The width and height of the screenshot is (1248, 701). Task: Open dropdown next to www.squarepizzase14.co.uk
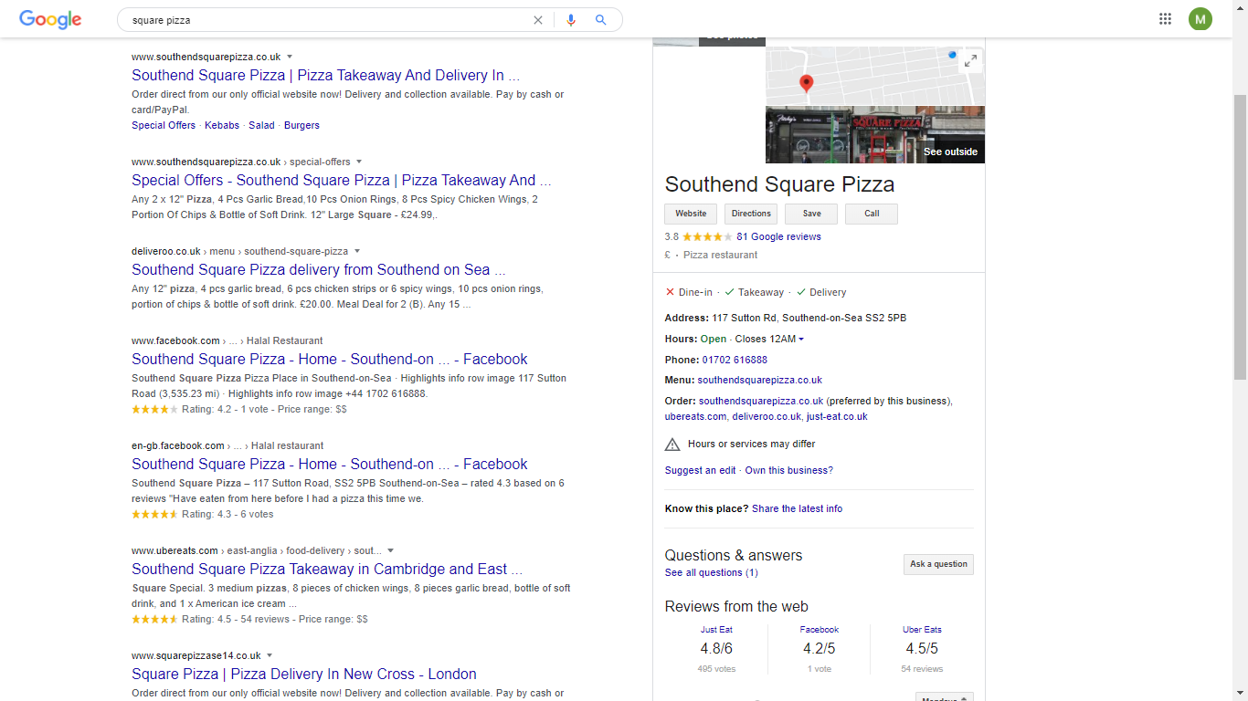tap(270, 655)
